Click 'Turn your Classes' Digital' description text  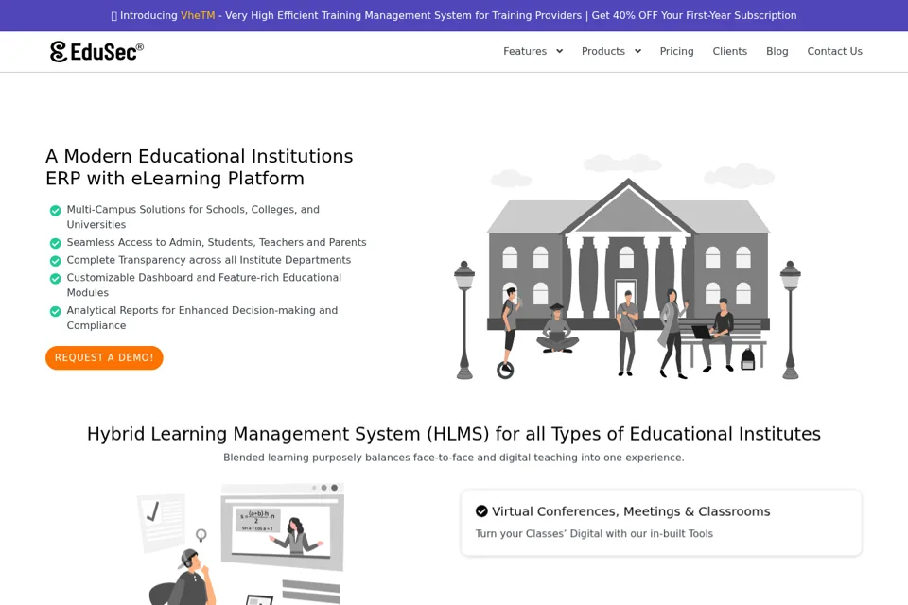point(594,534)
